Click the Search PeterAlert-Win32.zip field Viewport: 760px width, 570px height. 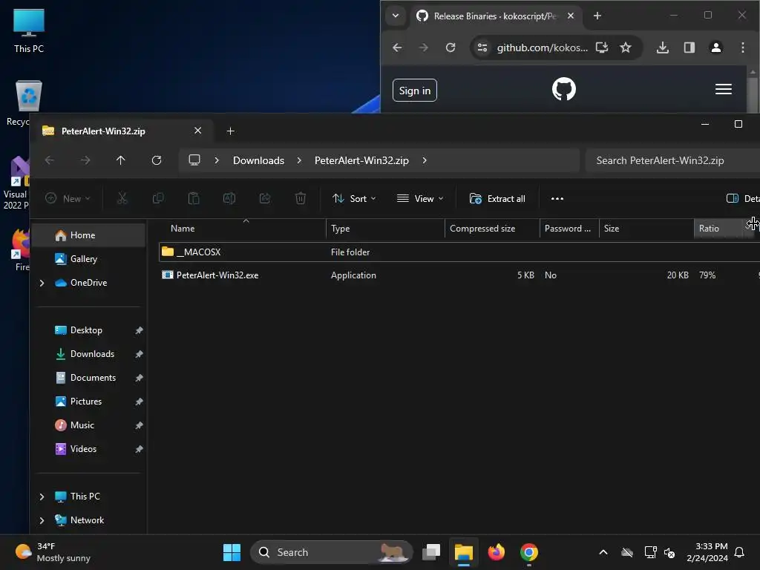pyautogui.click(x=672, y=160)
